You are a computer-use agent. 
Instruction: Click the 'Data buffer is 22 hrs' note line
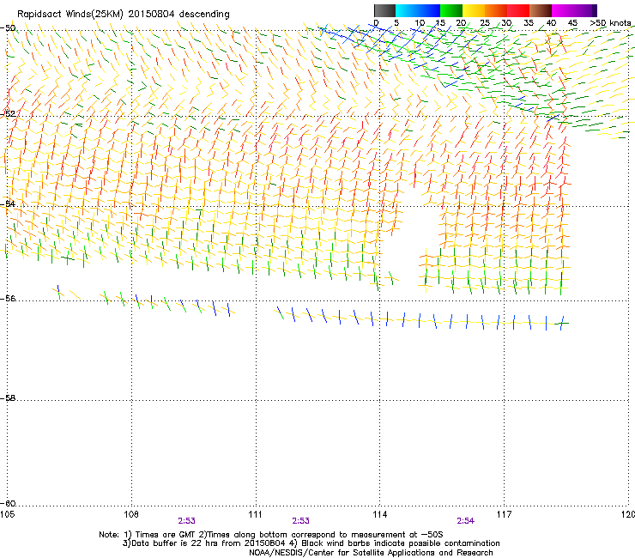[311, 543]
